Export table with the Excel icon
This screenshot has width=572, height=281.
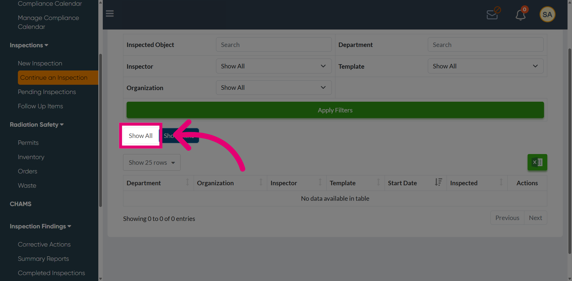point(537,162)
